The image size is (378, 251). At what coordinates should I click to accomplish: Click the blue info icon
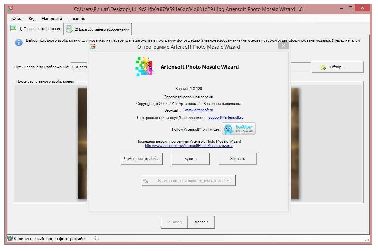pyautogui.click(x=19, y=43)
